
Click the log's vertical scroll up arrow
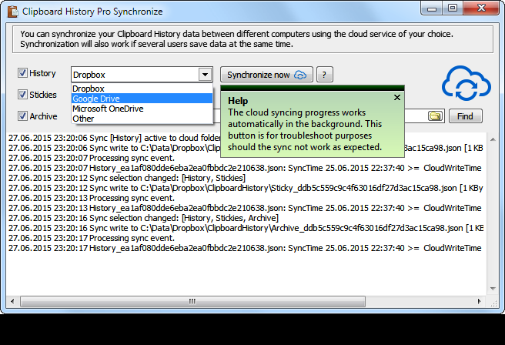(493, 139)
